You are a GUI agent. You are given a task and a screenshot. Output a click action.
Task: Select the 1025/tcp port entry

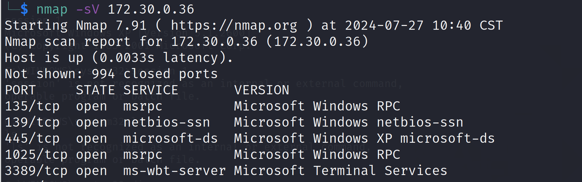point(36,155)
